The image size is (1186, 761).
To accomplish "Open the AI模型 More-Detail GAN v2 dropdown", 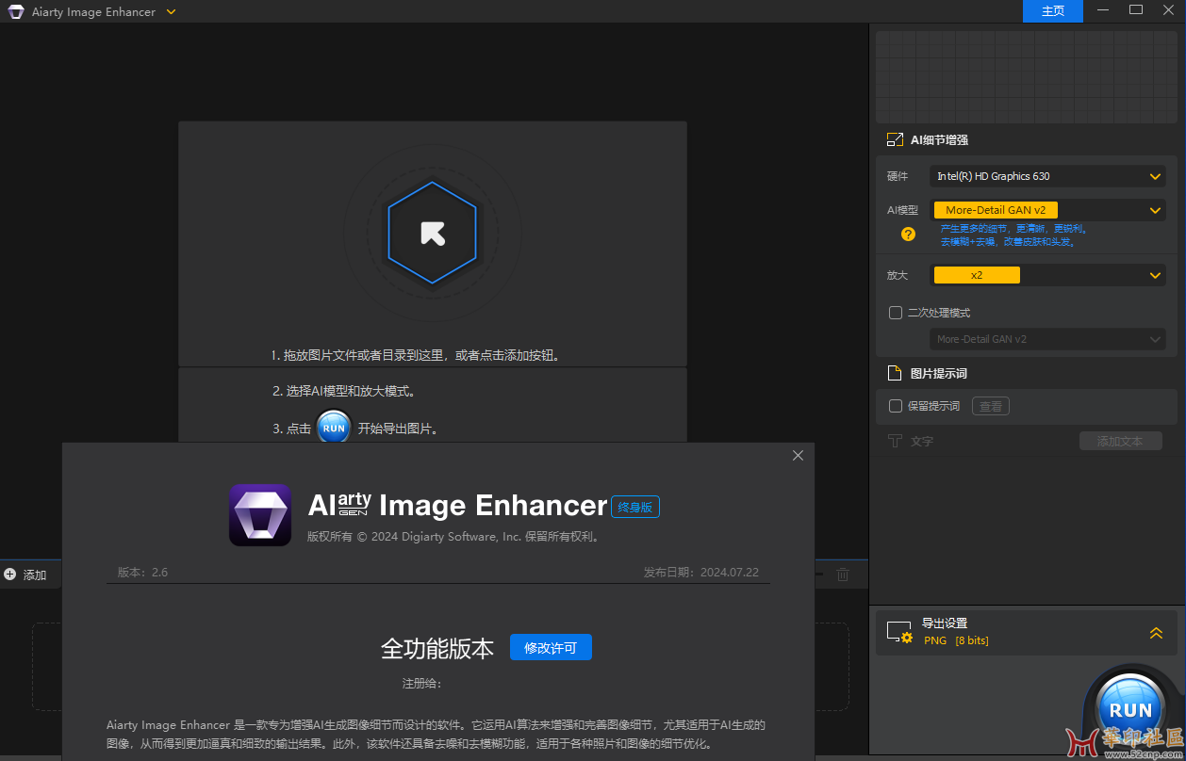I will coord(1047,210).
